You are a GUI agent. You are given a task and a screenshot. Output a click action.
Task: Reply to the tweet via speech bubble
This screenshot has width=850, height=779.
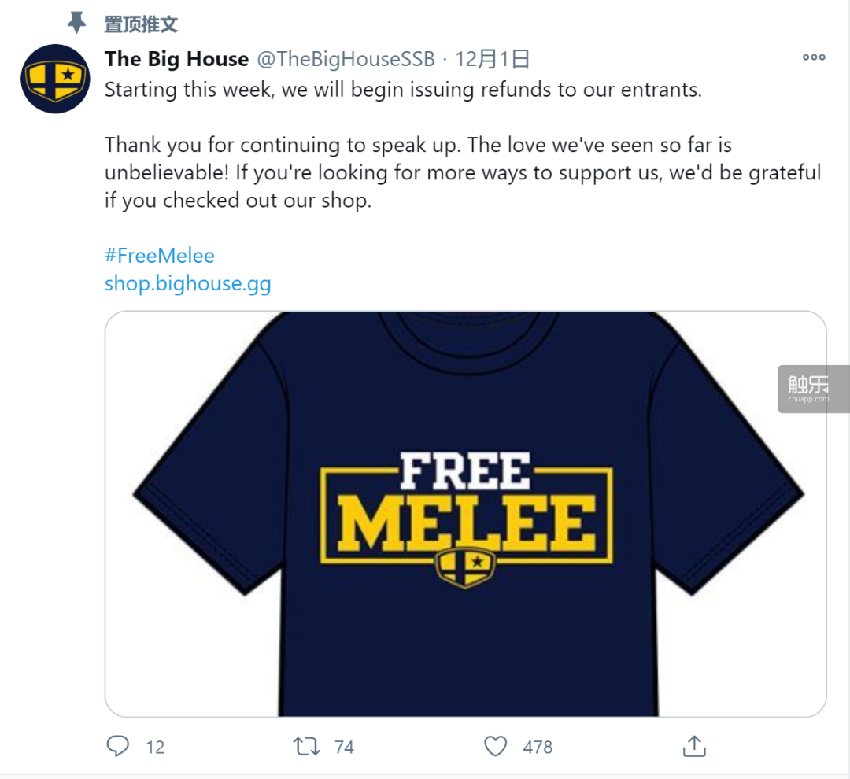[117, 746]
